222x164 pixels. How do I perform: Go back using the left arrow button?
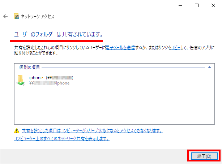click(5, 16)
